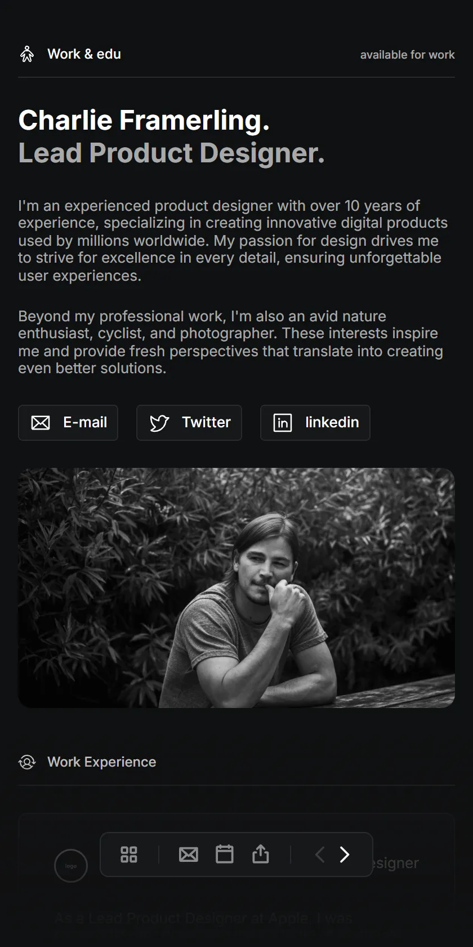The width and height of the screenshot is (473, 947).
Task: Click the Charlie Framerling name heading
Action: click(x=144, y=120)
